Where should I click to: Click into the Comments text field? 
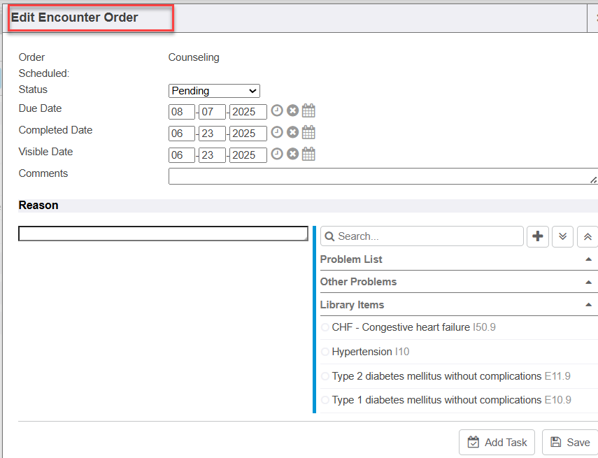[381, 176]
